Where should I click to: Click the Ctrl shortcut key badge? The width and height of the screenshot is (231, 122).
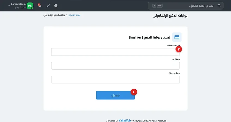coord(160,6)
